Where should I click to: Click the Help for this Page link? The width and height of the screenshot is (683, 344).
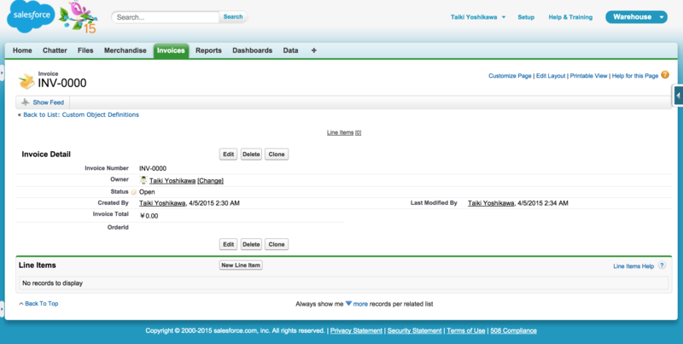[634, 76]
